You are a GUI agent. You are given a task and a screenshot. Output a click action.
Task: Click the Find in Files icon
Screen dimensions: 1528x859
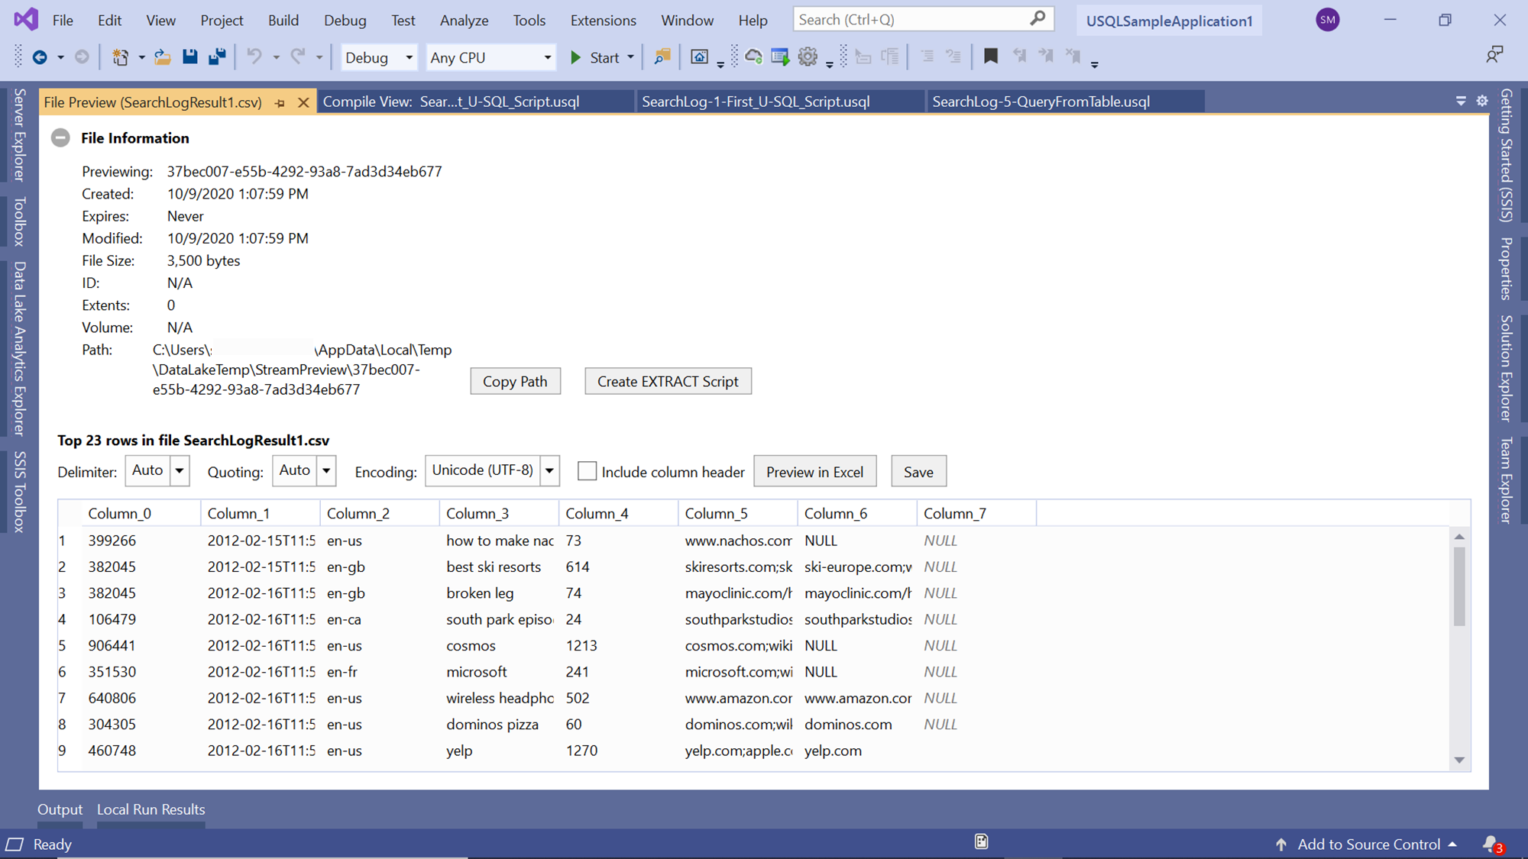click(x=662, y=57)
